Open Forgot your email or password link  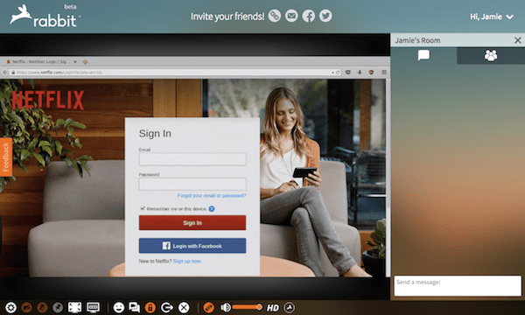pos(212,195)
